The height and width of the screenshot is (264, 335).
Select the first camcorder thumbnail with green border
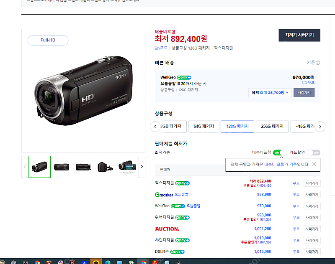pyautogui.click(x=39, y=167)
